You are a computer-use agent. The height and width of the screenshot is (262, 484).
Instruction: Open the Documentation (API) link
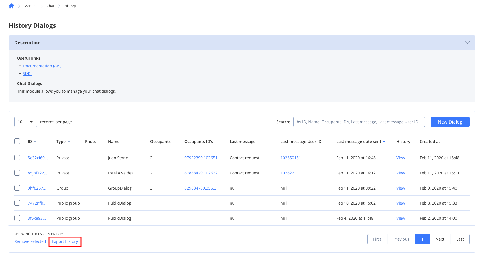pos(42,66)
